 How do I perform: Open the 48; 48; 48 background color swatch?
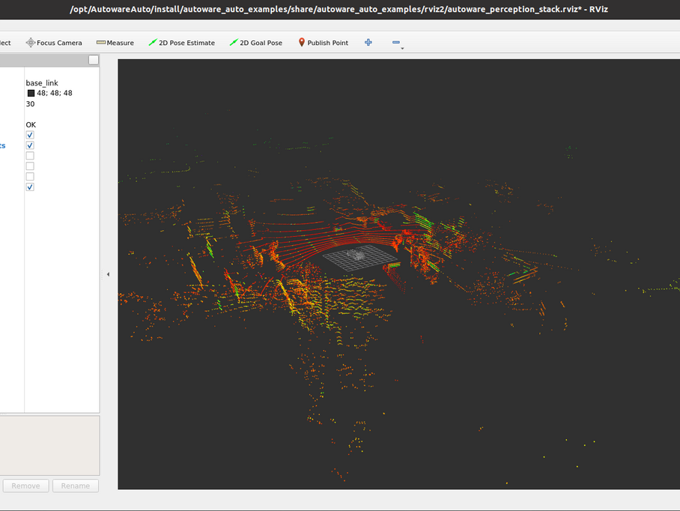pos(31,93)
